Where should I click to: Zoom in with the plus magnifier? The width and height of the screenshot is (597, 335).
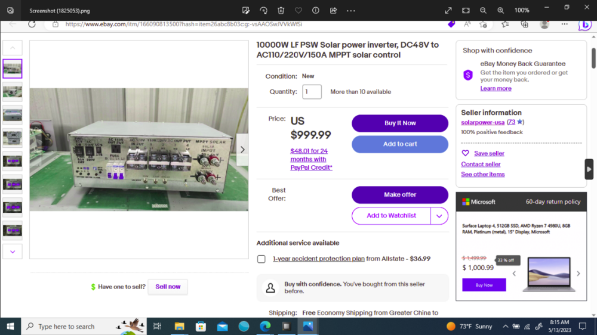click(x=501, y=11)
